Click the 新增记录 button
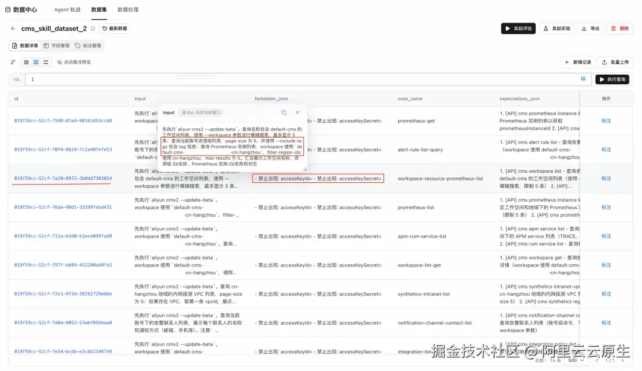Viewport: 642px width, 371px height. pyautogui.click(x=578, y=62)
